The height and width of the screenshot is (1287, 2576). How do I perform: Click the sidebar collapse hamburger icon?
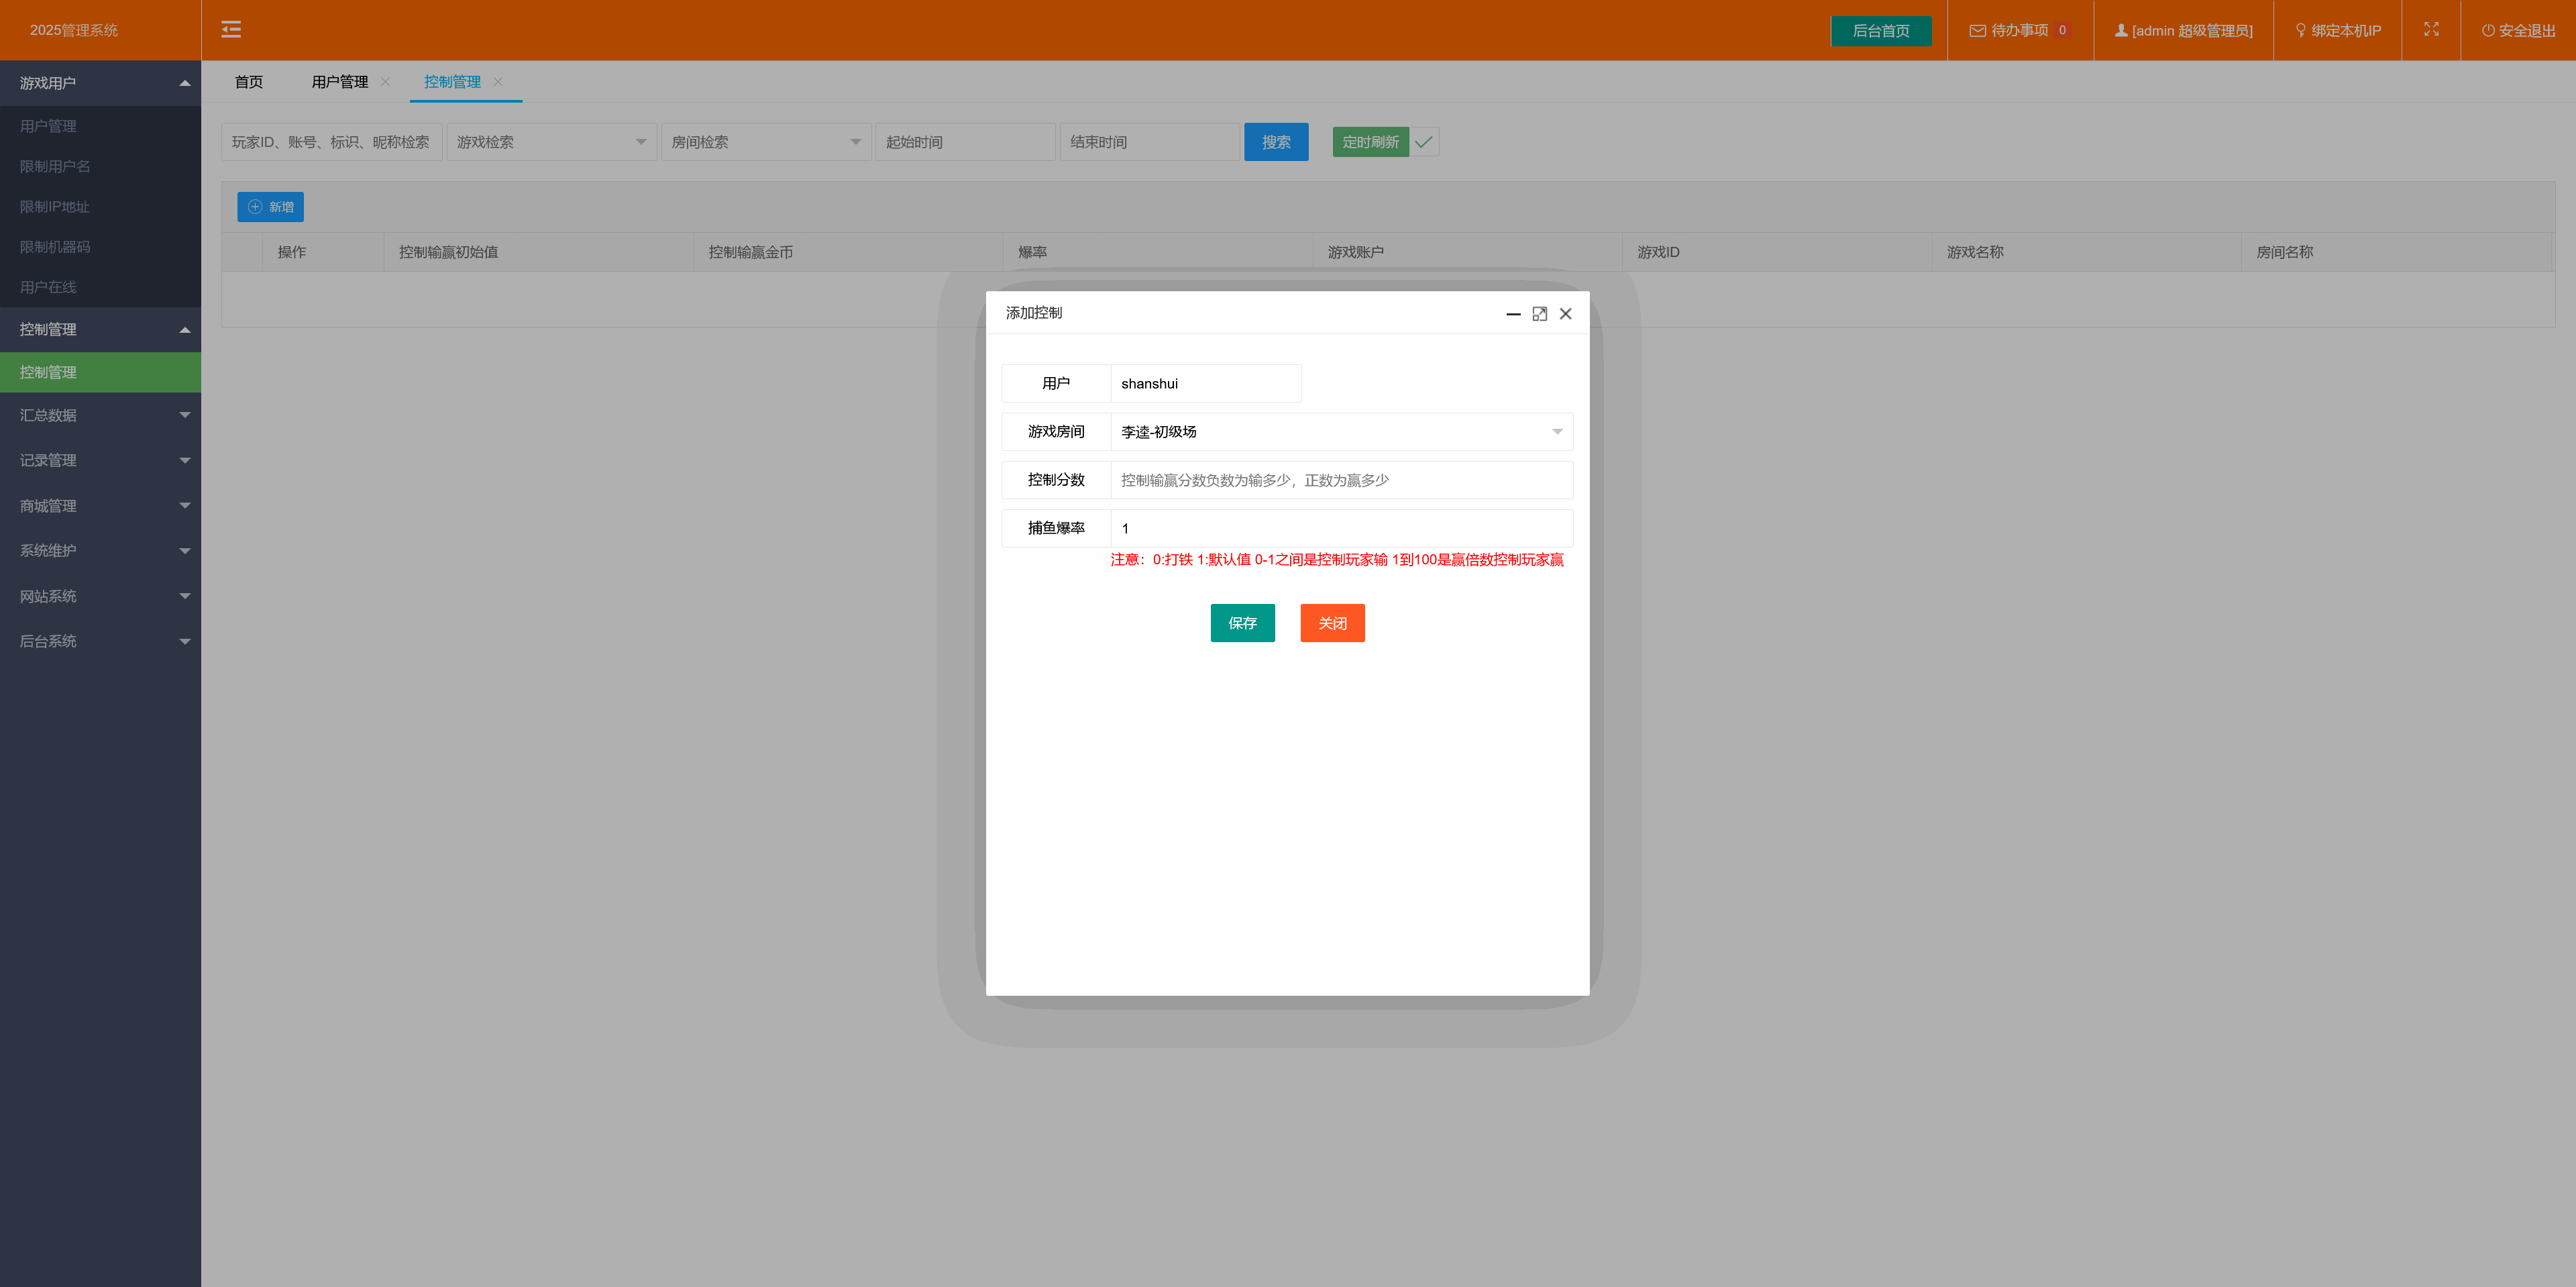click(x=231, y=30)
